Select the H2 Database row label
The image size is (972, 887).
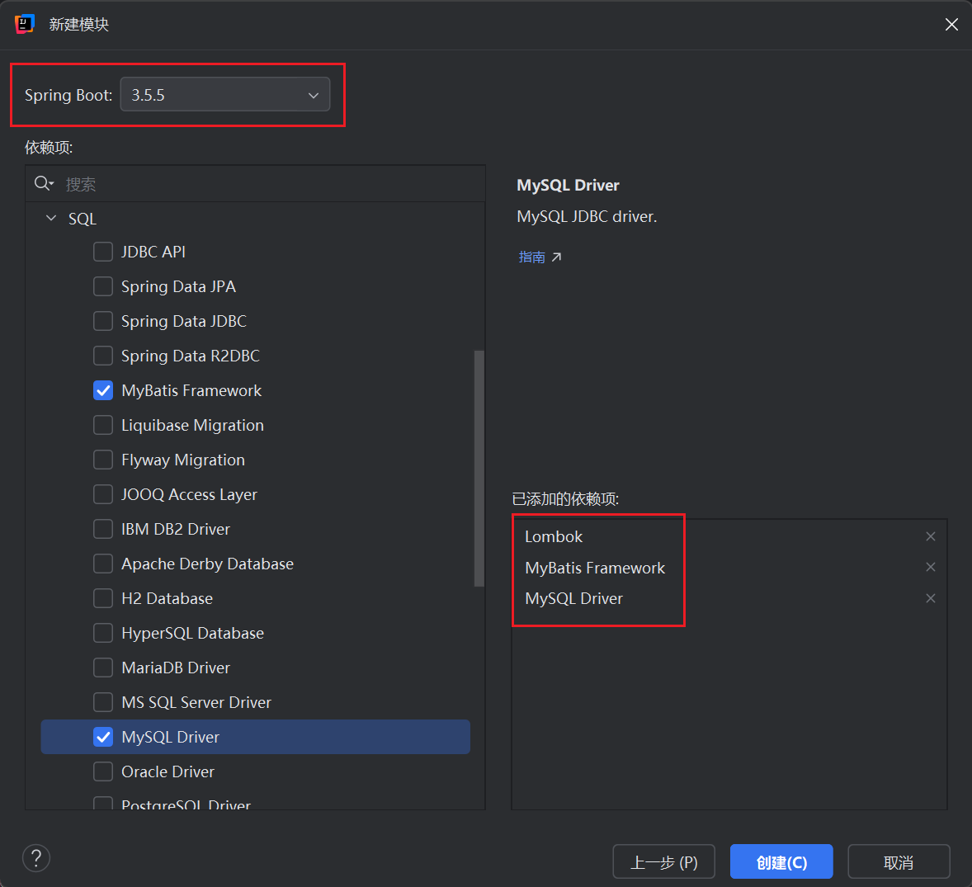click(x=167, y=599)
